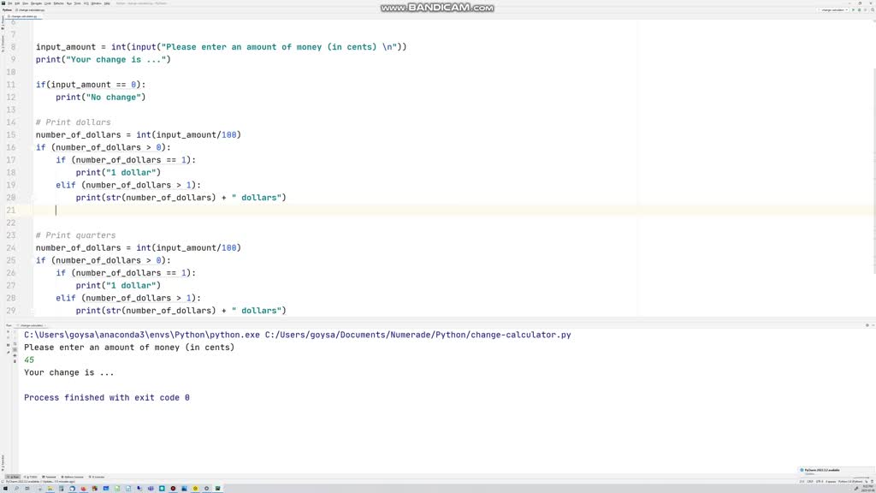
Task: Open Microsoft Teams on the taskbar
Action: [151, 489]
